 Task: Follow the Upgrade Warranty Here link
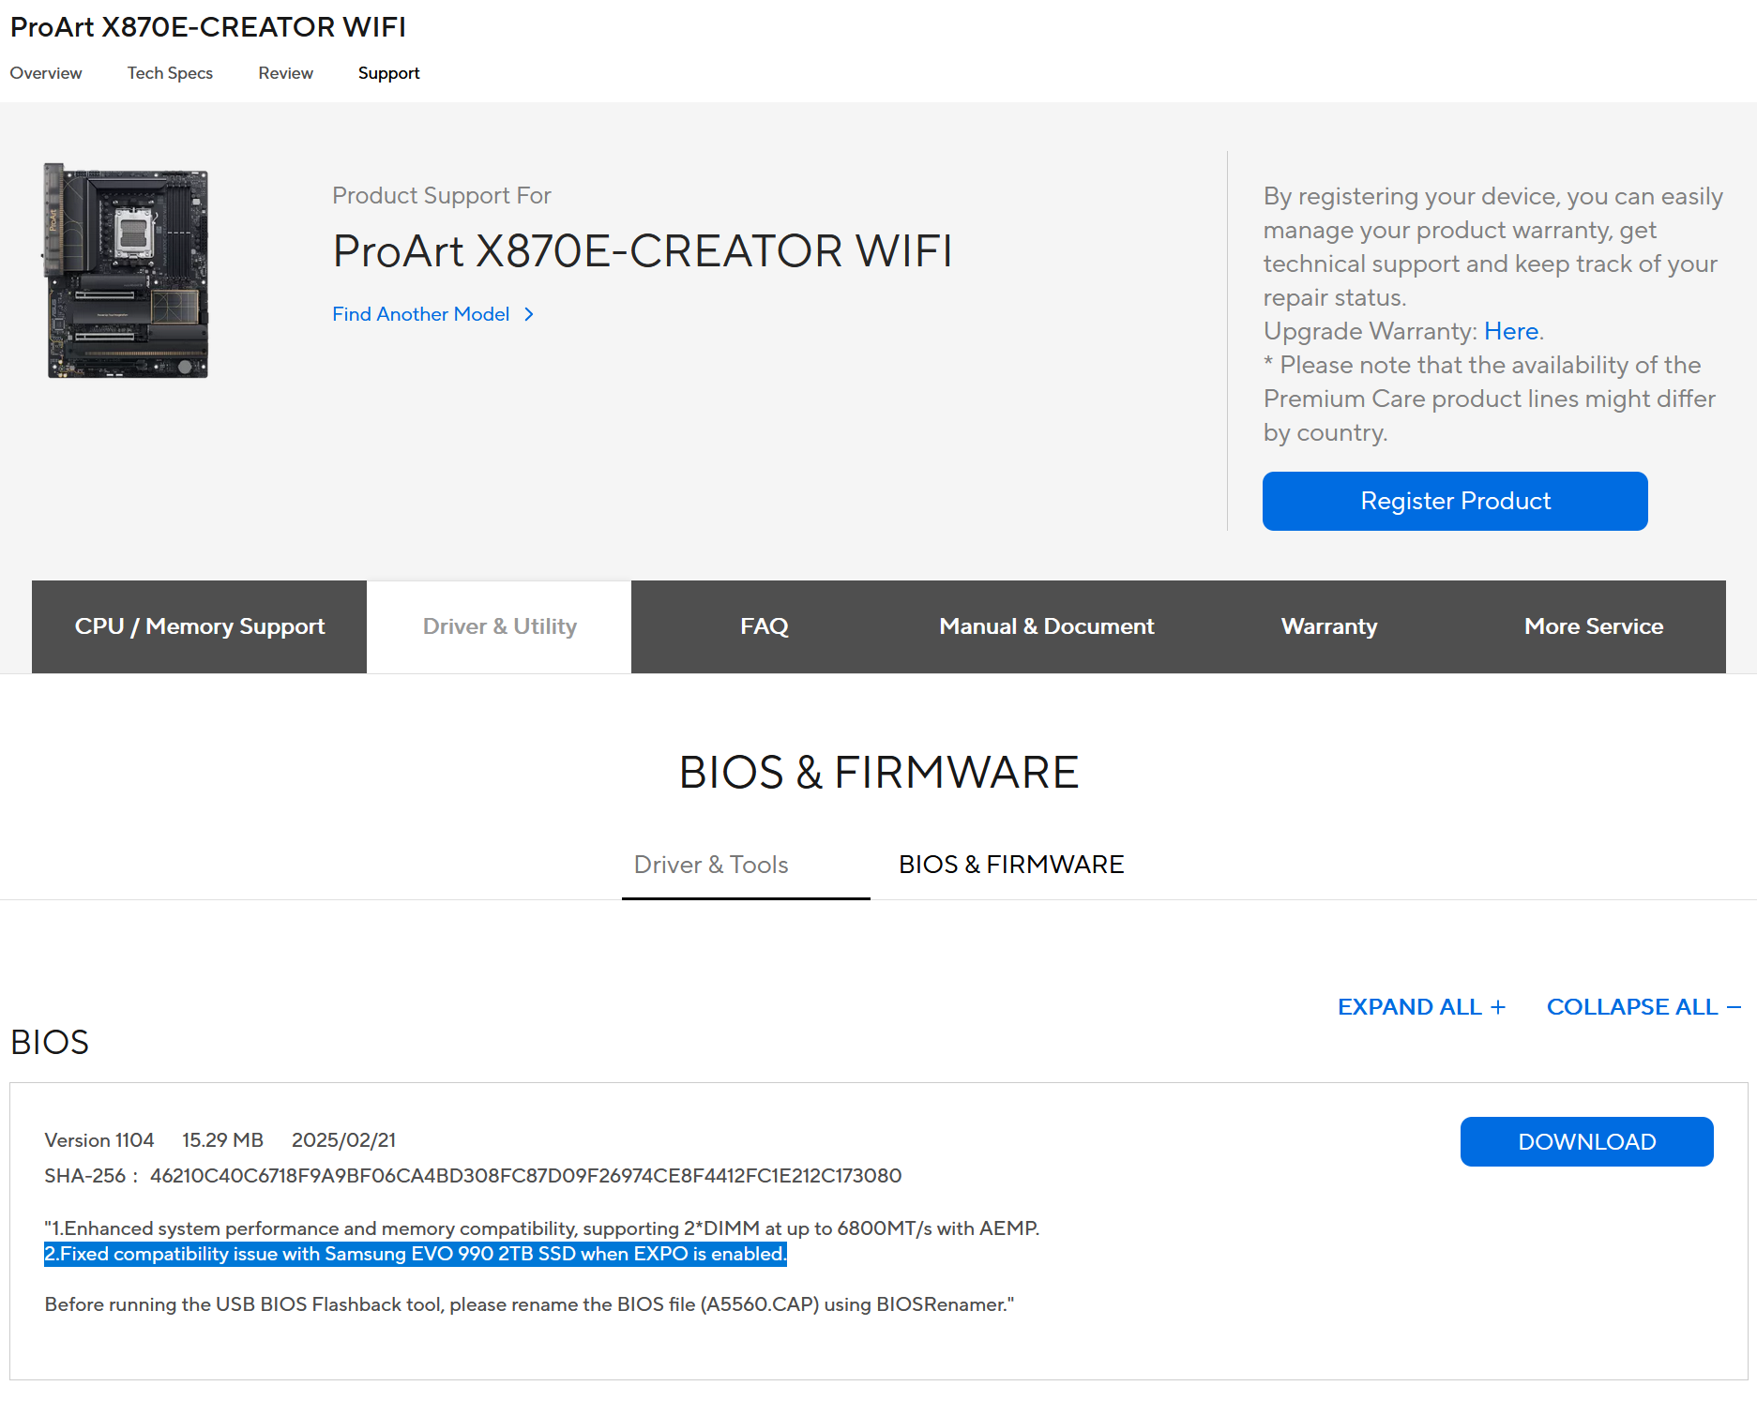(1510, 332)
